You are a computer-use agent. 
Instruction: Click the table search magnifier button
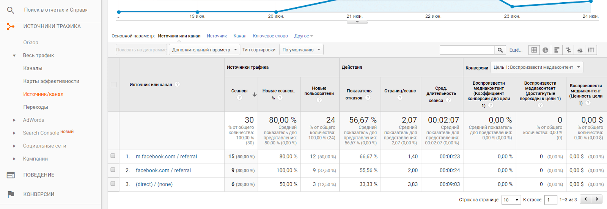click(x=500, y=50)
